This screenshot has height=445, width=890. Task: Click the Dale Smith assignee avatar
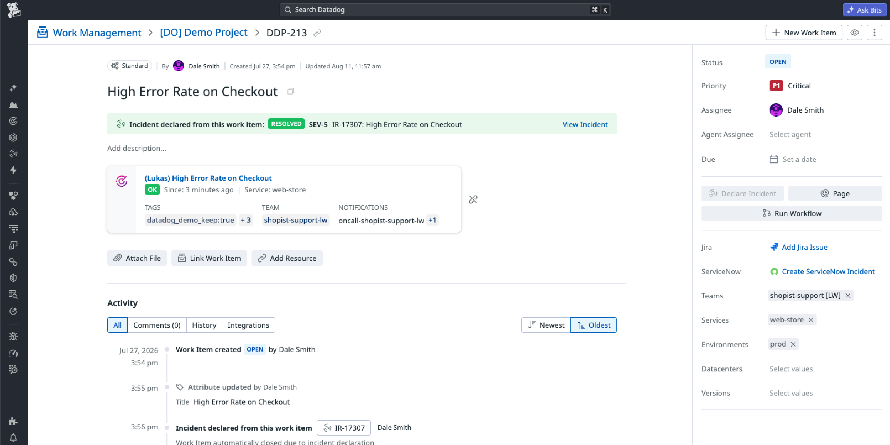coord(776,110)
